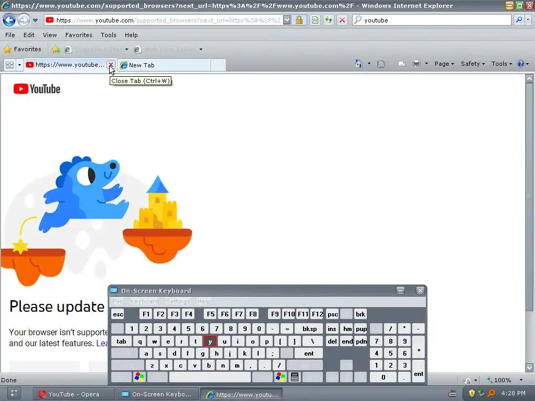Open the Tools menu in menu bar
Viewport: 535px width, 401px height.
[x=109, y=35]
